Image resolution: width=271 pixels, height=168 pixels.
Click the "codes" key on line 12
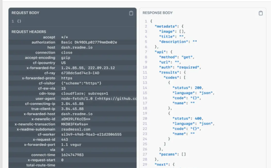point(171,77)
